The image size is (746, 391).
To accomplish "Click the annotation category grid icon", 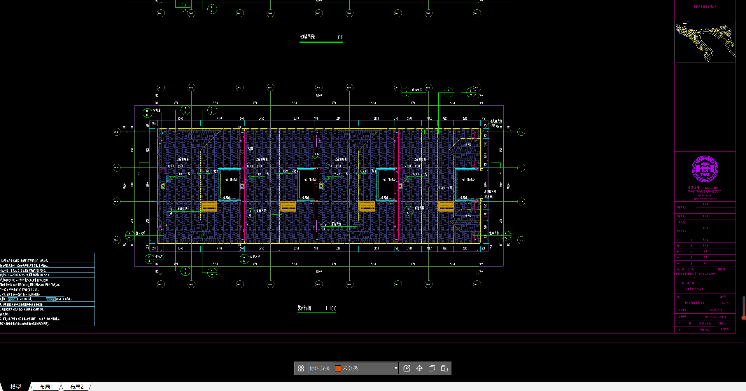I will 301,368.
